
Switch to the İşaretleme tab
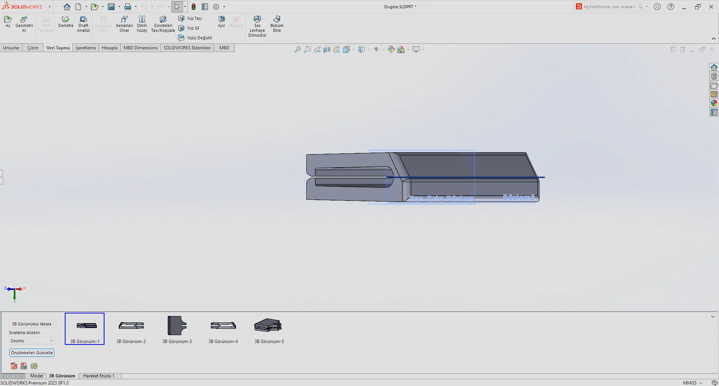point(86,48)
